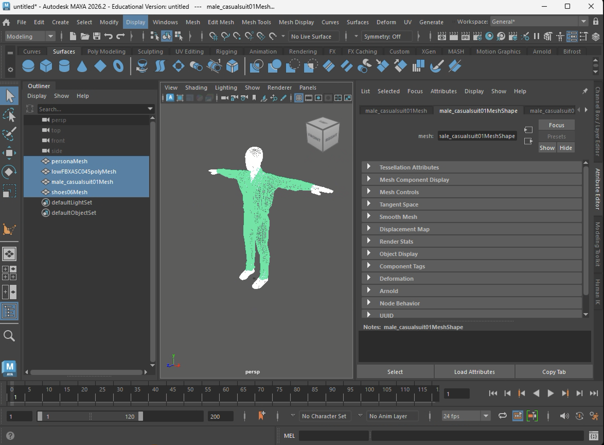Screen dimensions: 604x445
Task: Click the range slider end handle
Action: point(141,416)
